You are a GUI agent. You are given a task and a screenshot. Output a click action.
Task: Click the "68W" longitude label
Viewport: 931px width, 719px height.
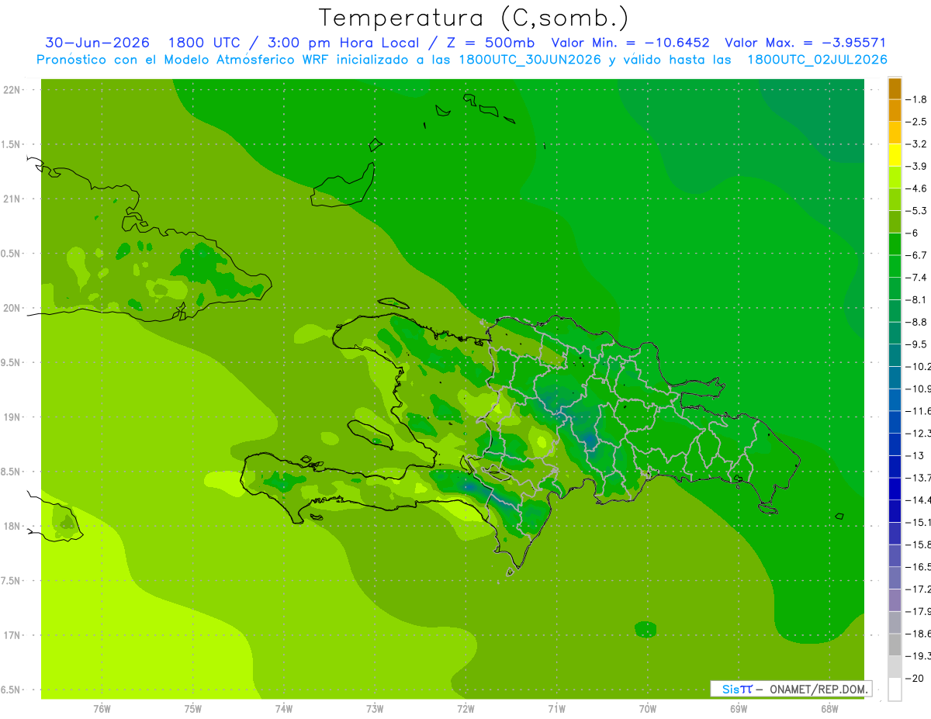[829, 708]
